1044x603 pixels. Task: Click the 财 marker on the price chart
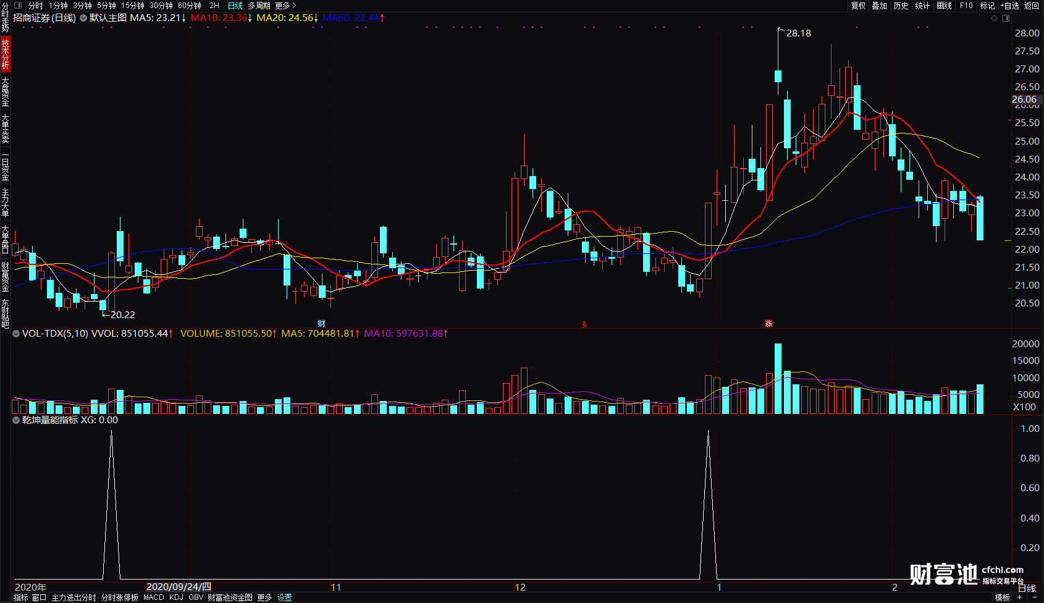(321, 324)
